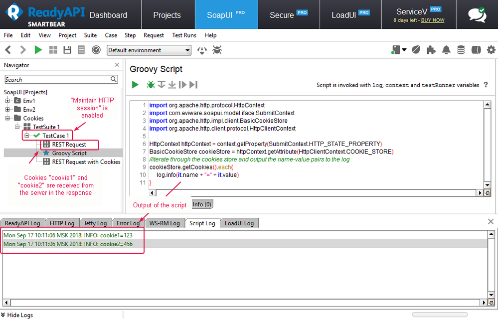The image size is (498, 320).
Task: Close the Navigator panel
Action: pyautogui.click(x=117, y=65)
